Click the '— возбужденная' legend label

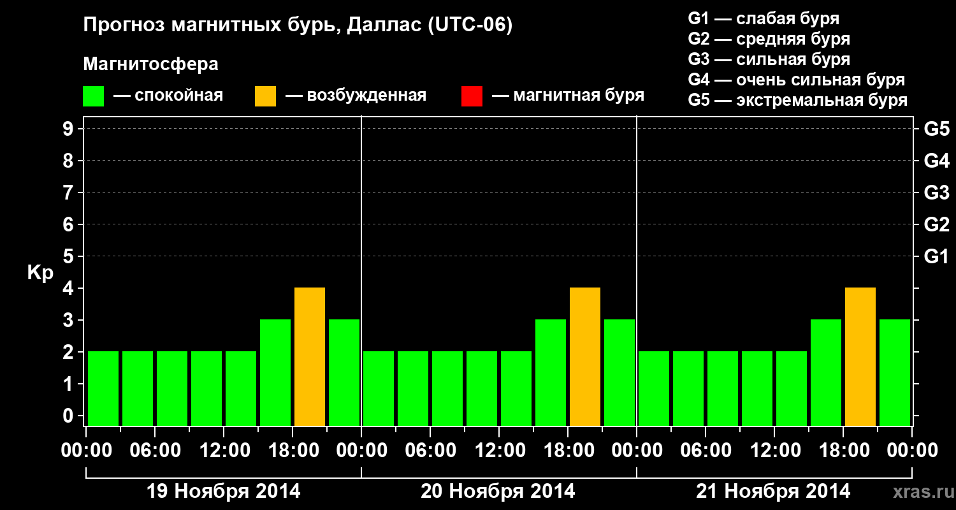coord(356,96)
